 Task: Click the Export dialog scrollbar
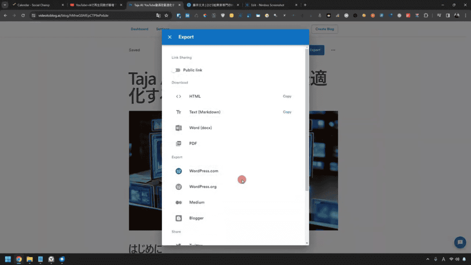coord(307,120)
